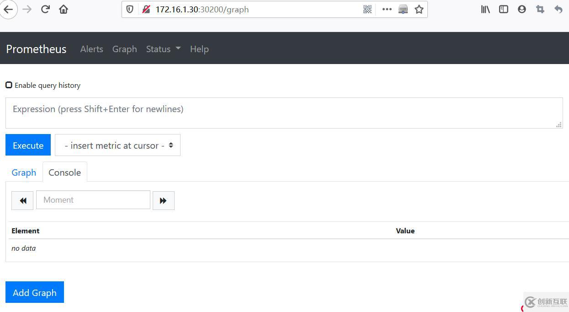569x312 pixels.
Task: Click the browser back arrow button
Action: pyautogui.click(x=8, y=9)
